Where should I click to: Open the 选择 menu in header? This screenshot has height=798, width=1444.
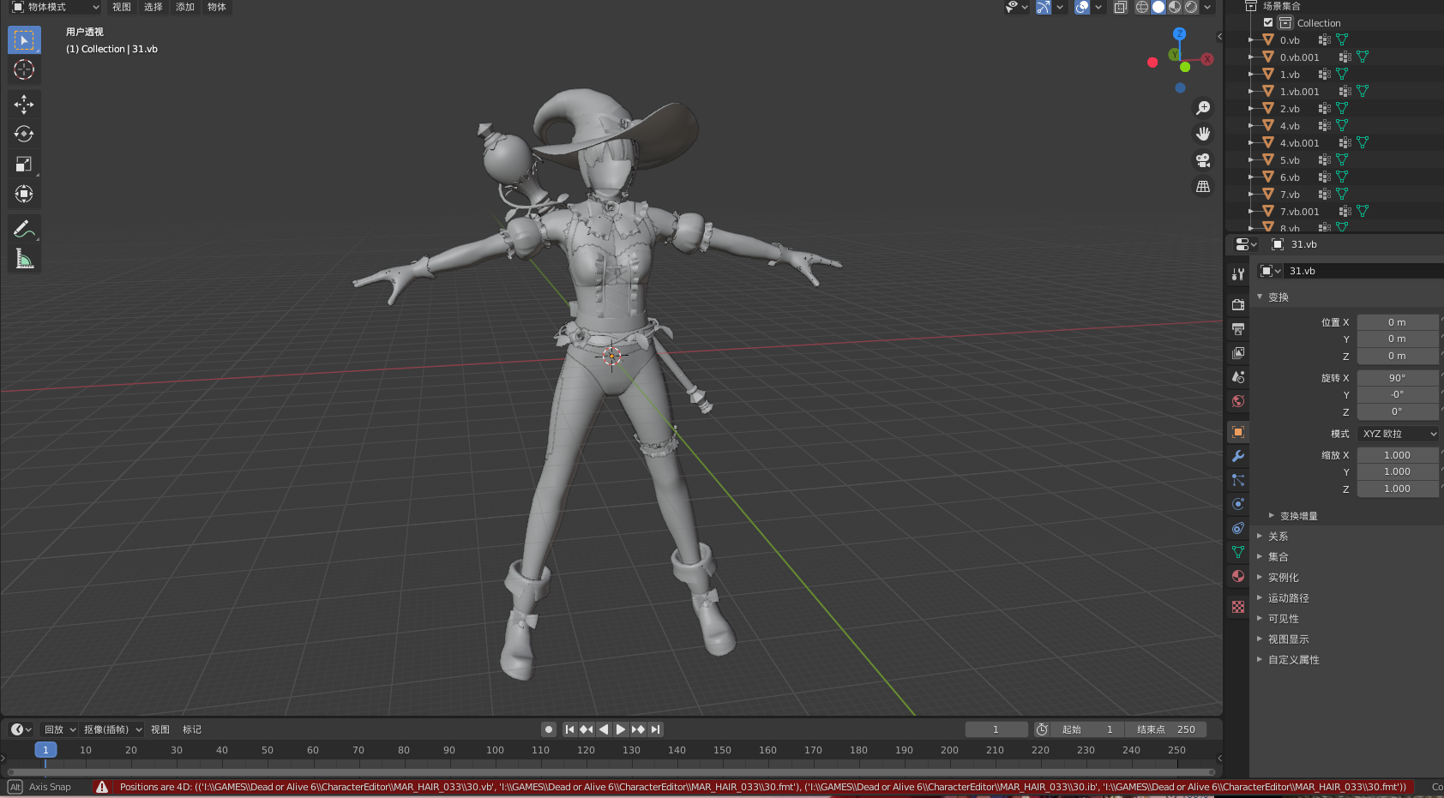click(x=153, y=7)
